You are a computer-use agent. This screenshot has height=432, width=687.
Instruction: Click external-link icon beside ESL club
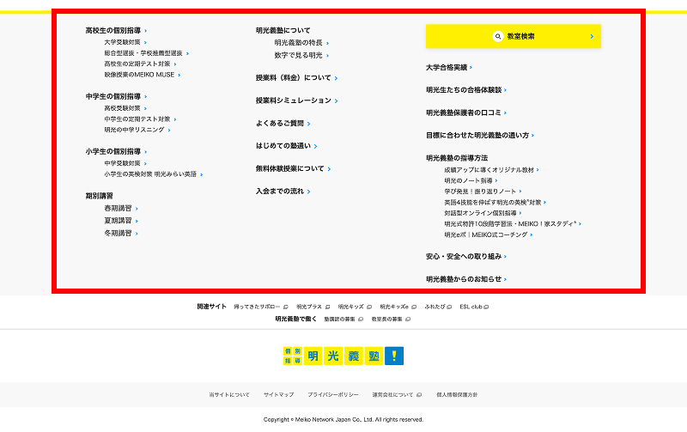(487, 307)
